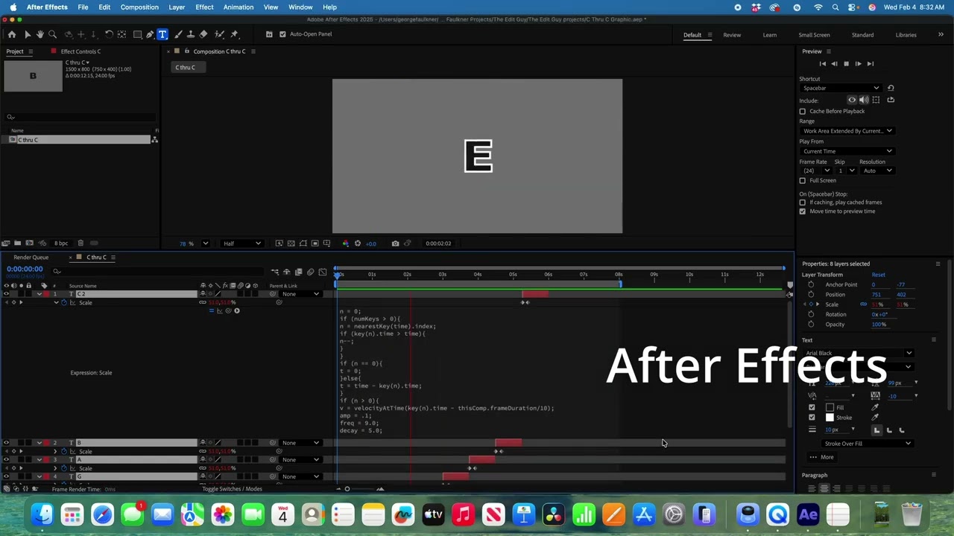Click the Stroke color eyedropper
The height and width of the screenshot is (536, 954).
875,418
